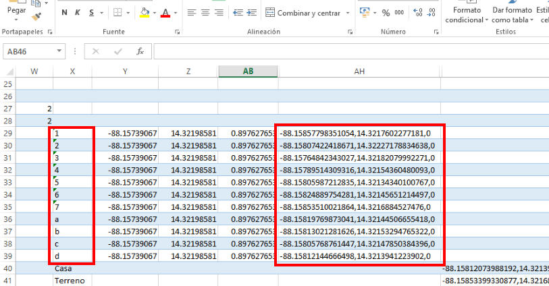Viewport: 549px width, 286px height.
Task: Click the Pegar paste button
Action: point(15,11)
